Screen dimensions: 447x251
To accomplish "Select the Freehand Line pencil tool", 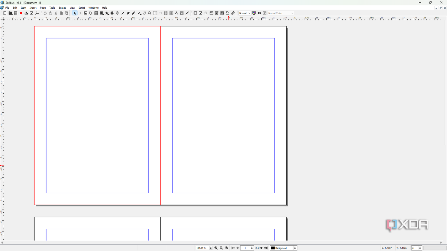I will tap(134, 13).
